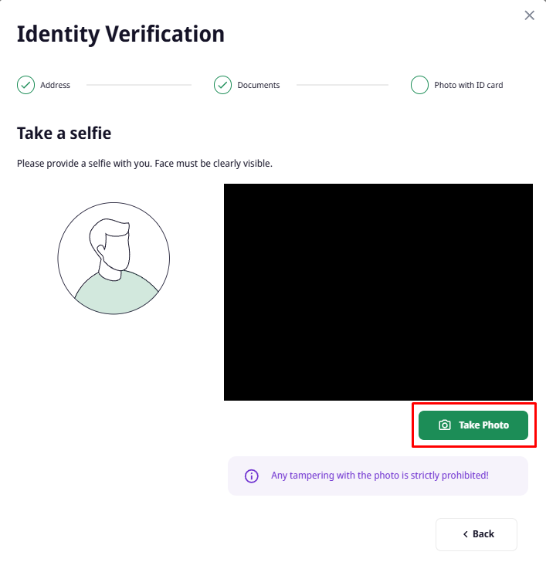Viewport: 546px width, 562px height.
Task: Select the Photo with ID card step label
Action: click(469, 85)
